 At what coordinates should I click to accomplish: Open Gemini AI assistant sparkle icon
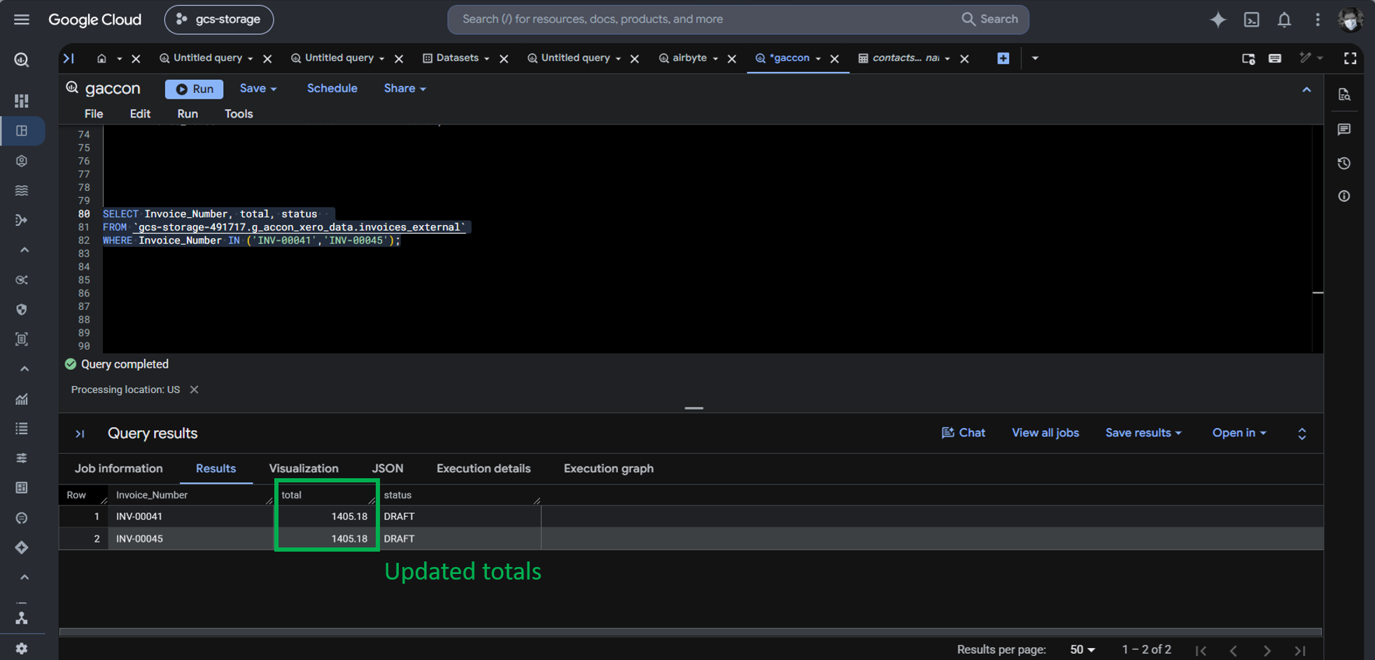(x=1218, y=20)
